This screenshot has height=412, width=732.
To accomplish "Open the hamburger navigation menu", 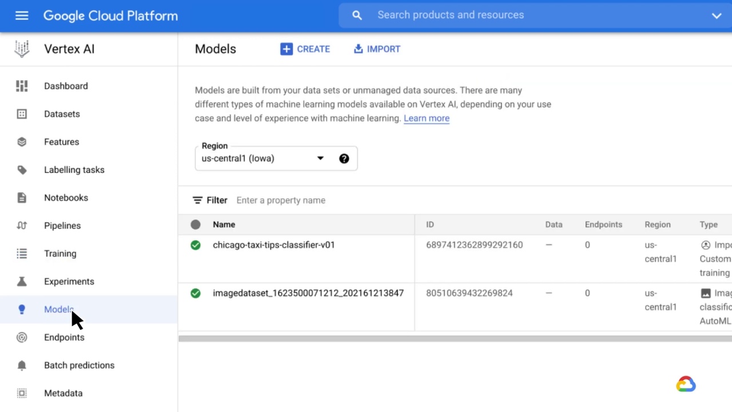I will click(22, 15).
